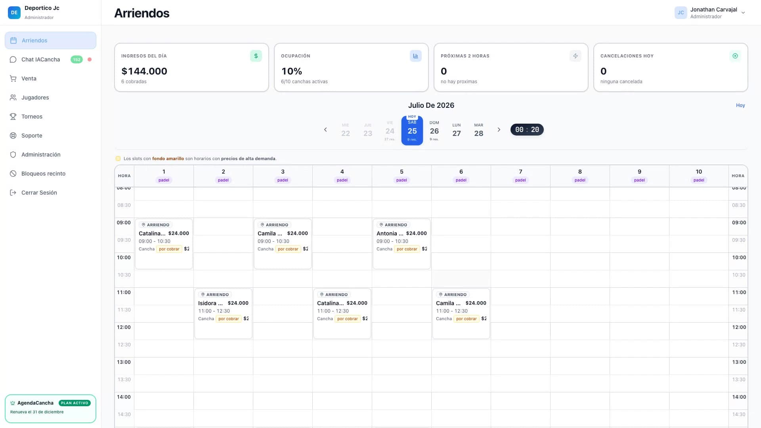
Task: Click the green 152 unread badge
Action: pos(76,59)
